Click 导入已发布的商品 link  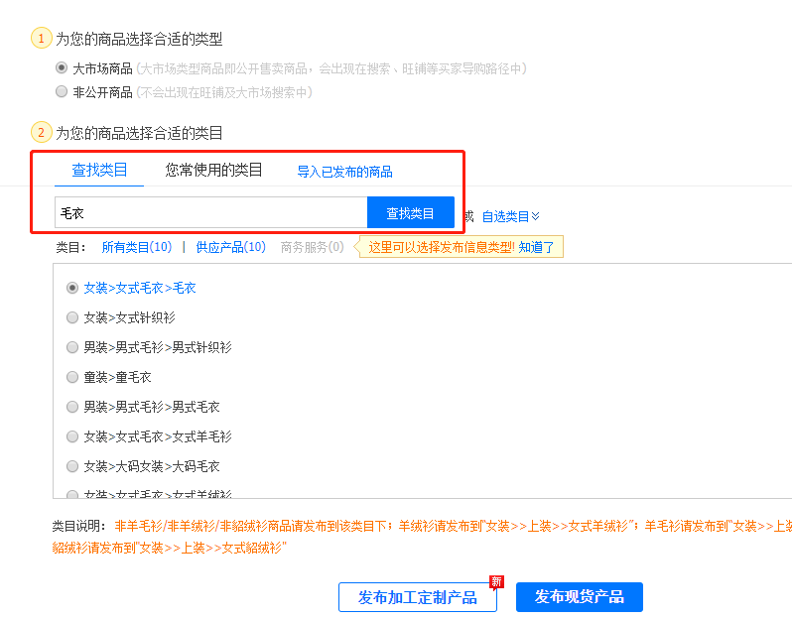pyautogui.click(x=344, y=172)
